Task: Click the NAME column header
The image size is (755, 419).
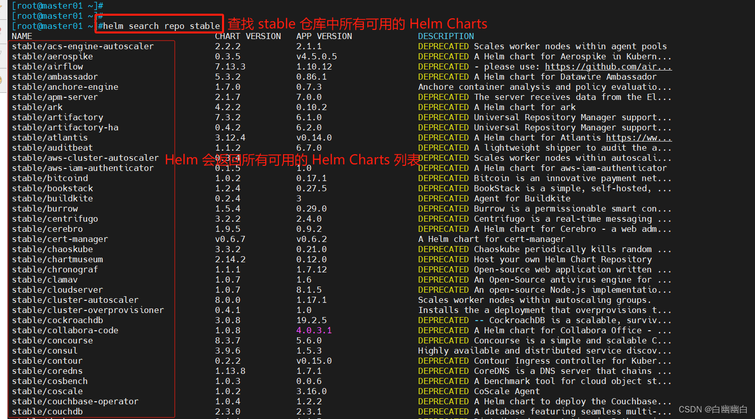Action: 22,36
